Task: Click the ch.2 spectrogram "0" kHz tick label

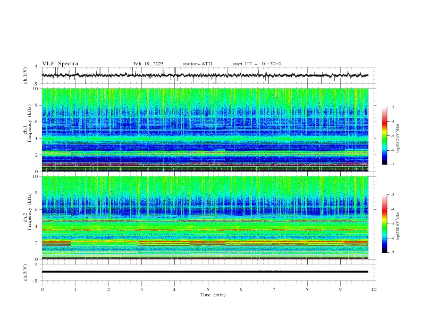Action: tap(38, 259)
